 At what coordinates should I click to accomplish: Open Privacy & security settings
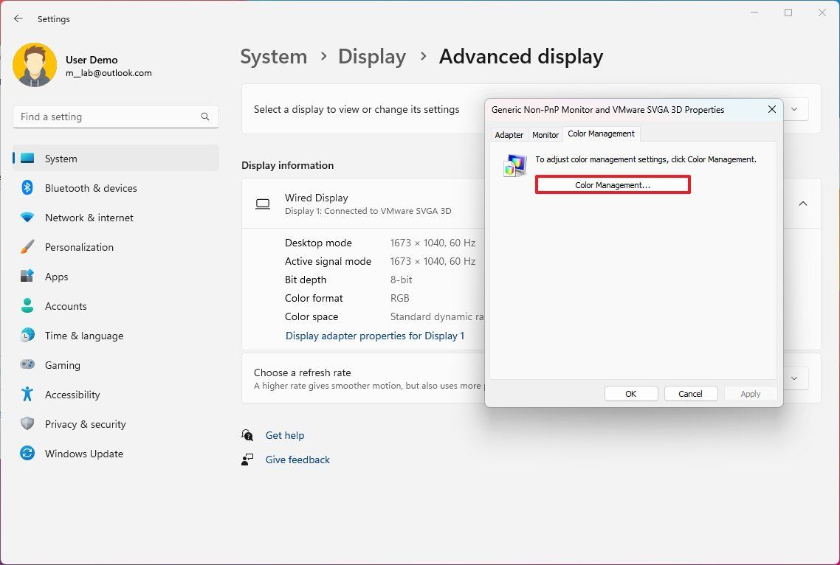85,423
